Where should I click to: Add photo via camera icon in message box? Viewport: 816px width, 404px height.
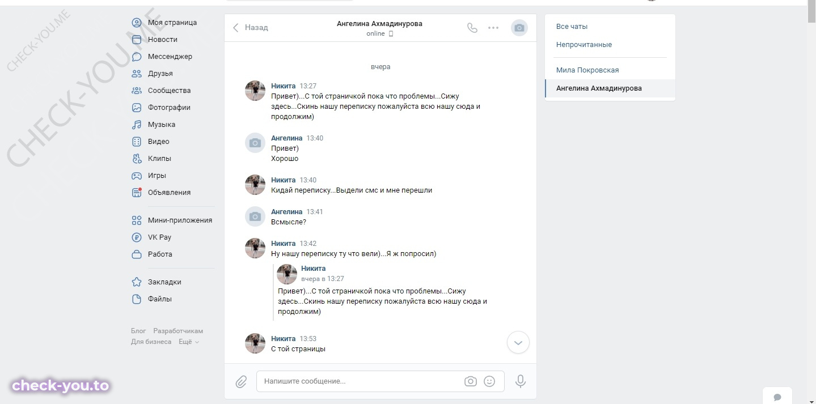click(471, 381)
